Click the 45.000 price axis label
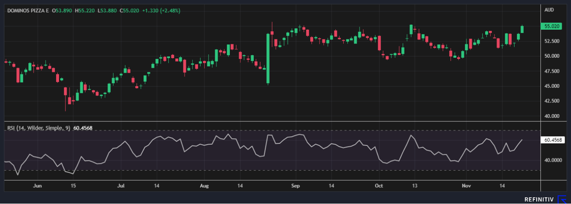The height and width of the screenshot is (204, 571). pyautogui.click(x=552, y=86)
